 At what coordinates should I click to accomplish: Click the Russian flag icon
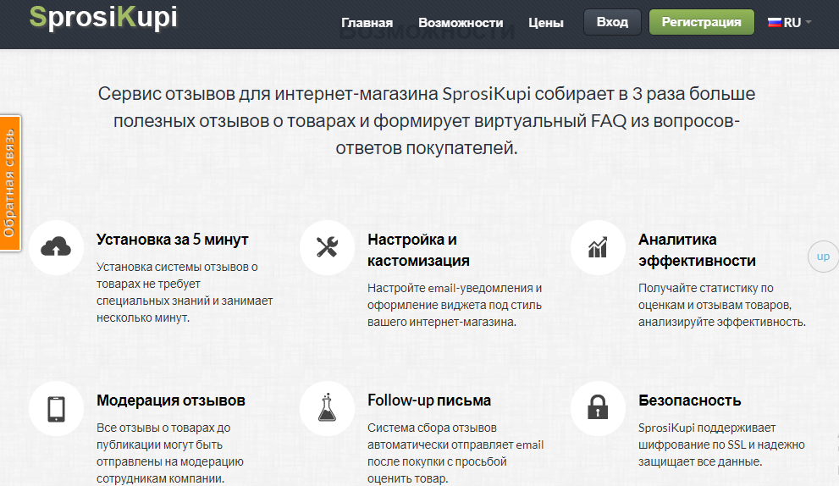pyautogui.click(x=775, y=23)
